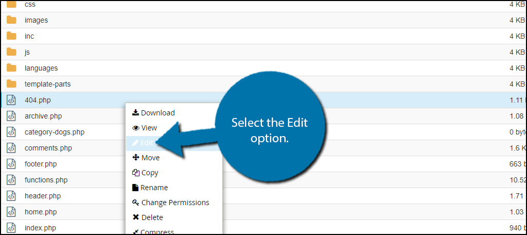This screenshot has width=527, height=235.
Task: Click the template-parts folder icon
Action: tap(11, 84)
